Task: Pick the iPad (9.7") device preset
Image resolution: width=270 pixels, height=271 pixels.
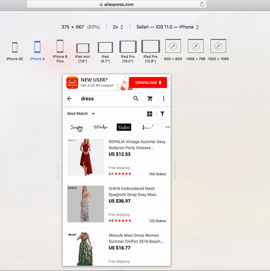Action: click(105, 53)
